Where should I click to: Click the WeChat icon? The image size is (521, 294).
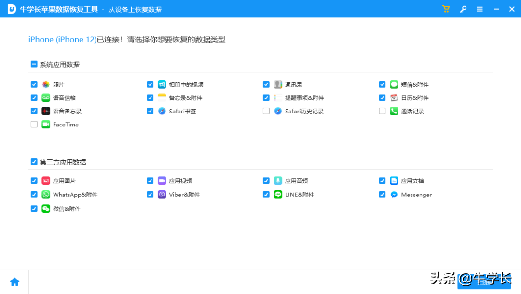click(x=46, y=209)
